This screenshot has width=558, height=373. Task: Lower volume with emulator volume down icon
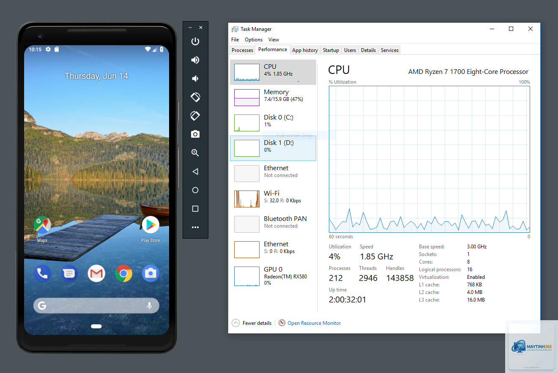[195, 79]
